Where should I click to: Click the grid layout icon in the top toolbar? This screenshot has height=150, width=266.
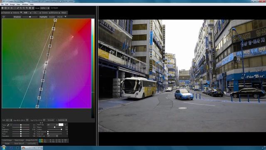tap(5, 8)
